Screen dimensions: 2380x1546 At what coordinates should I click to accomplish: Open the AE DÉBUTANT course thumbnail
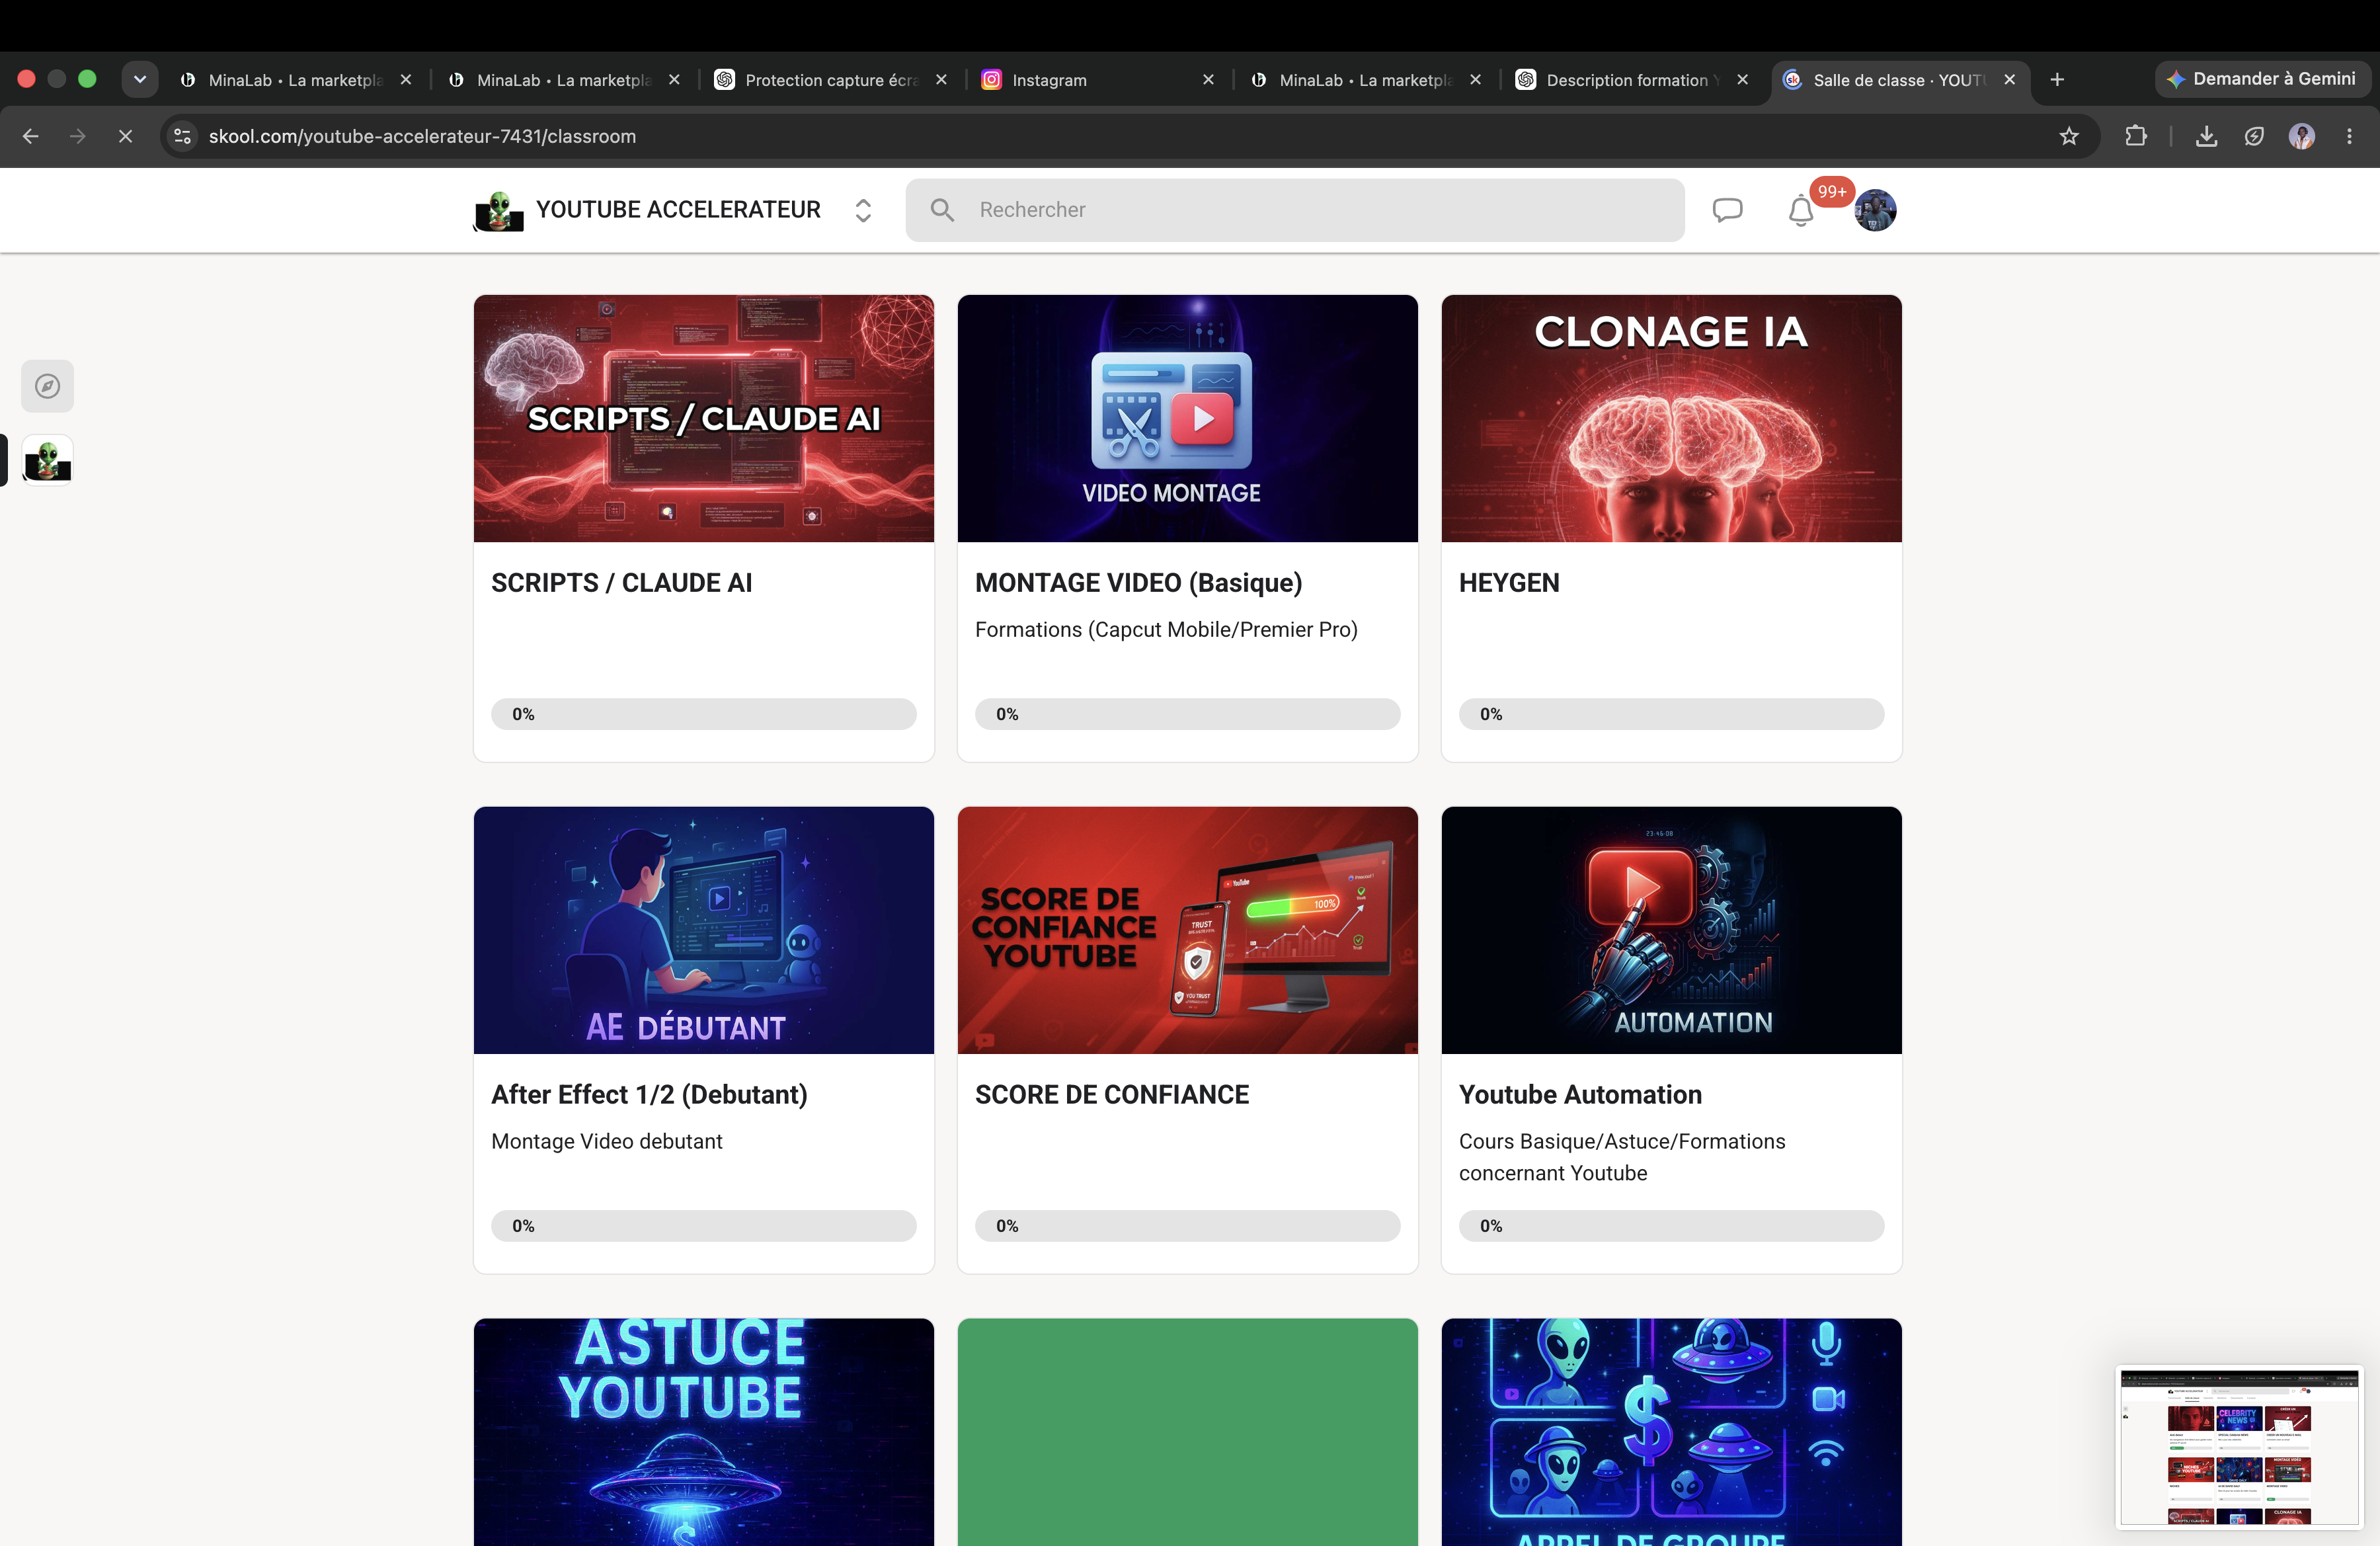coord(703,930)
